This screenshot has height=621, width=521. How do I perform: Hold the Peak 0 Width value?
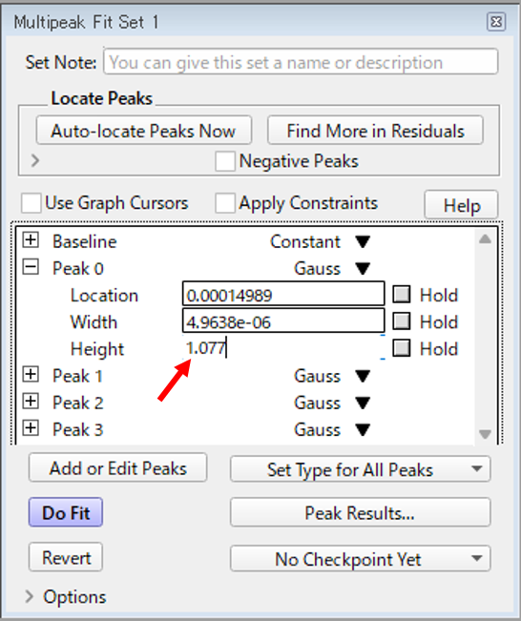click(x=402, y=321)
